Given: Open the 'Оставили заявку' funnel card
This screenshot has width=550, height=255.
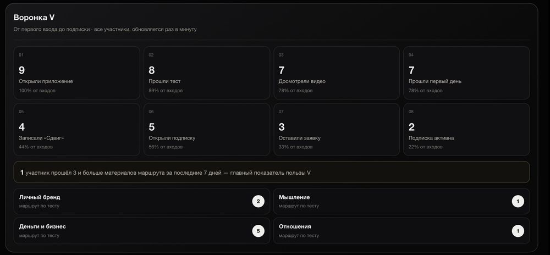Looking at the screenshot, I should [337, 129].
